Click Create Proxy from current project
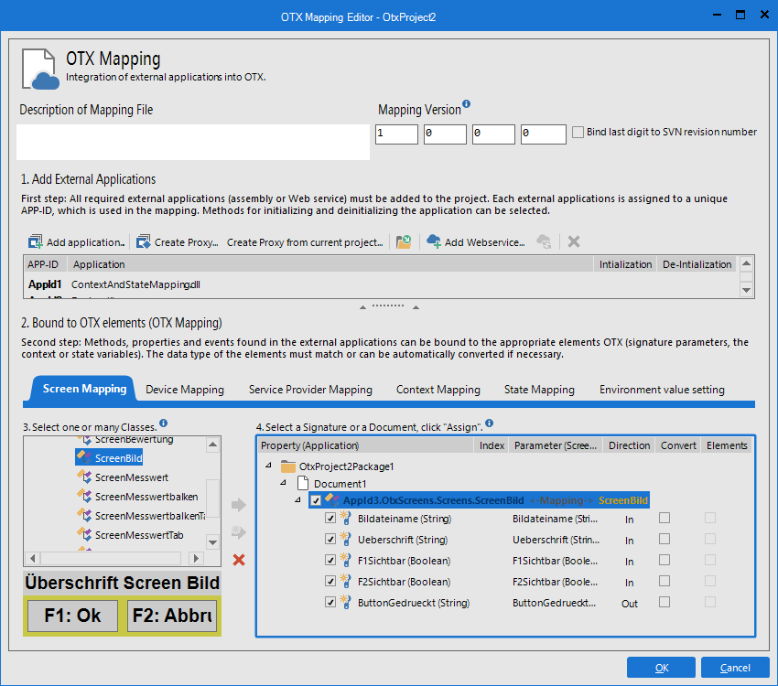778x686 pixels. [305, 242]
